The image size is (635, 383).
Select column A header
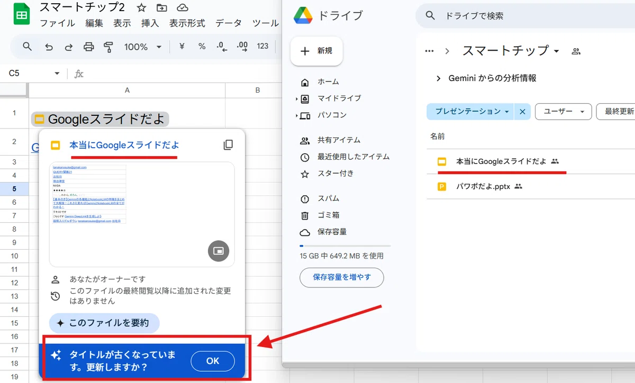pos(127,90)
